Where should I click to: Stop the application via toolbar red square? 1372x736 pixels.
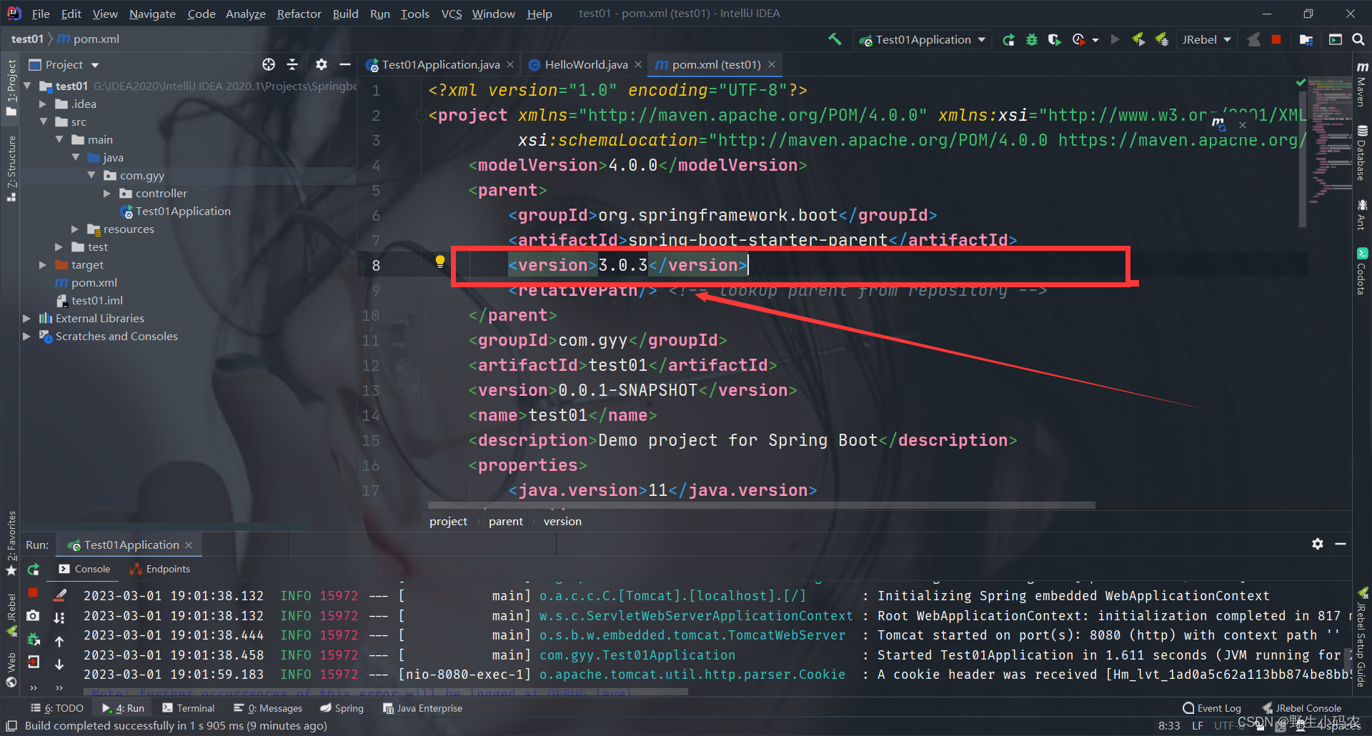click(1276, 39)
